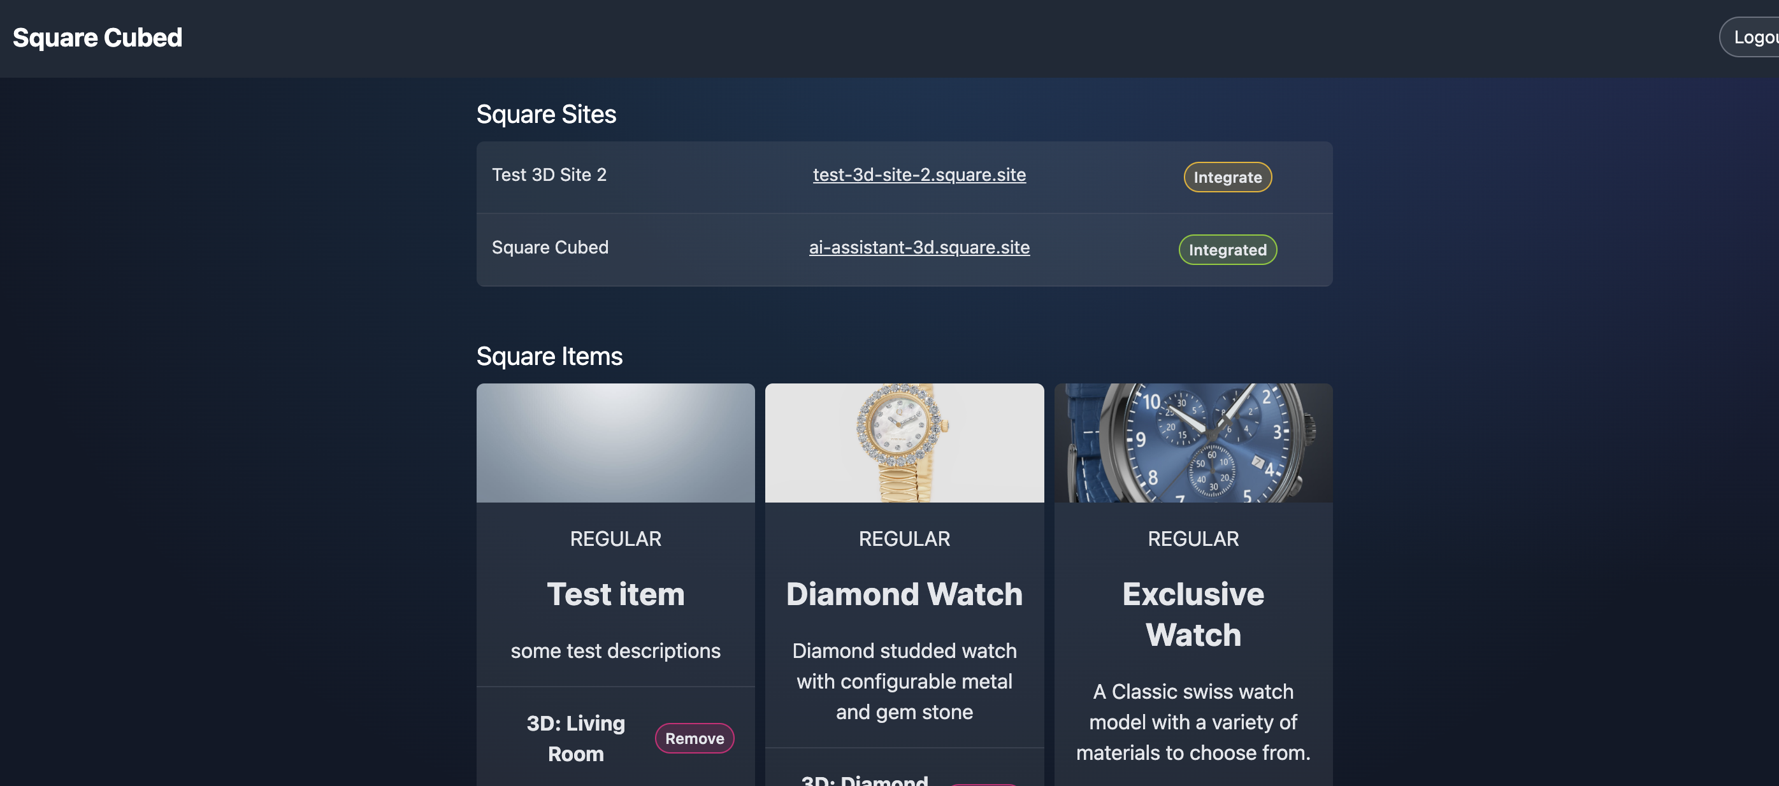Click the Test item thumbnail image
Viewport: 1779px width, 786px height.
[615, 442]
